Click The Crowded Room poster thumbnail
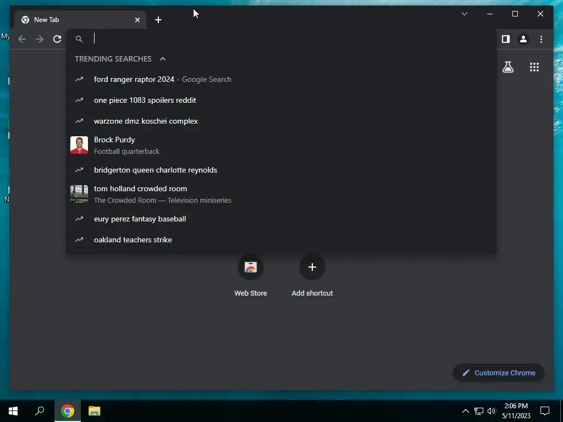563x422 pixels. (x=79, y=194)
